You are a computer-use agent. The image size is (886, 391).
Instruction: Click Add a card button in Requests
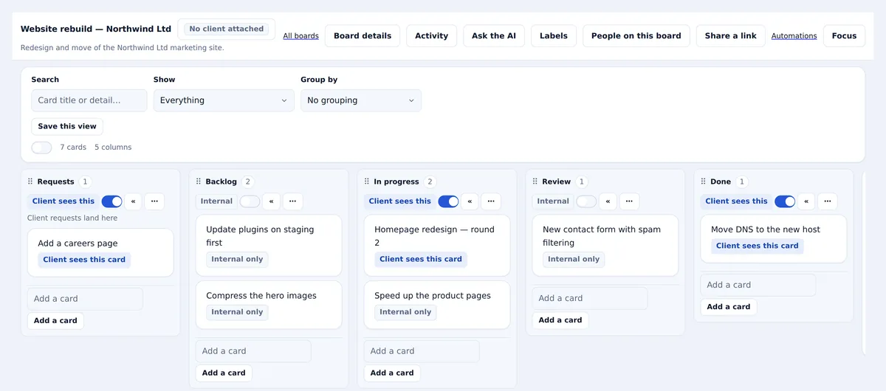55,320
